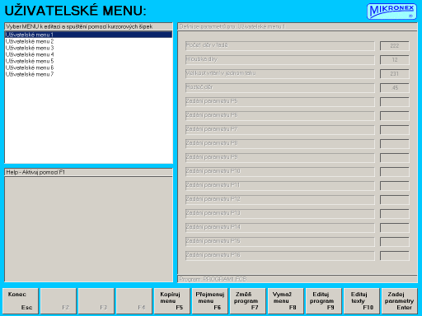422x316 pixels.
Task: Click value field for Zadání parametru P15
Action: [x=395, y=242]
